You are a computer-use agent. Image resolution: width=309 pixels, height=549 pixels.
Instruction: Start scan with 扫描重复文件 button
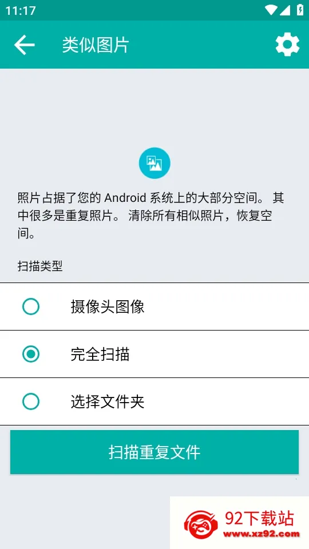pos(154,452)
